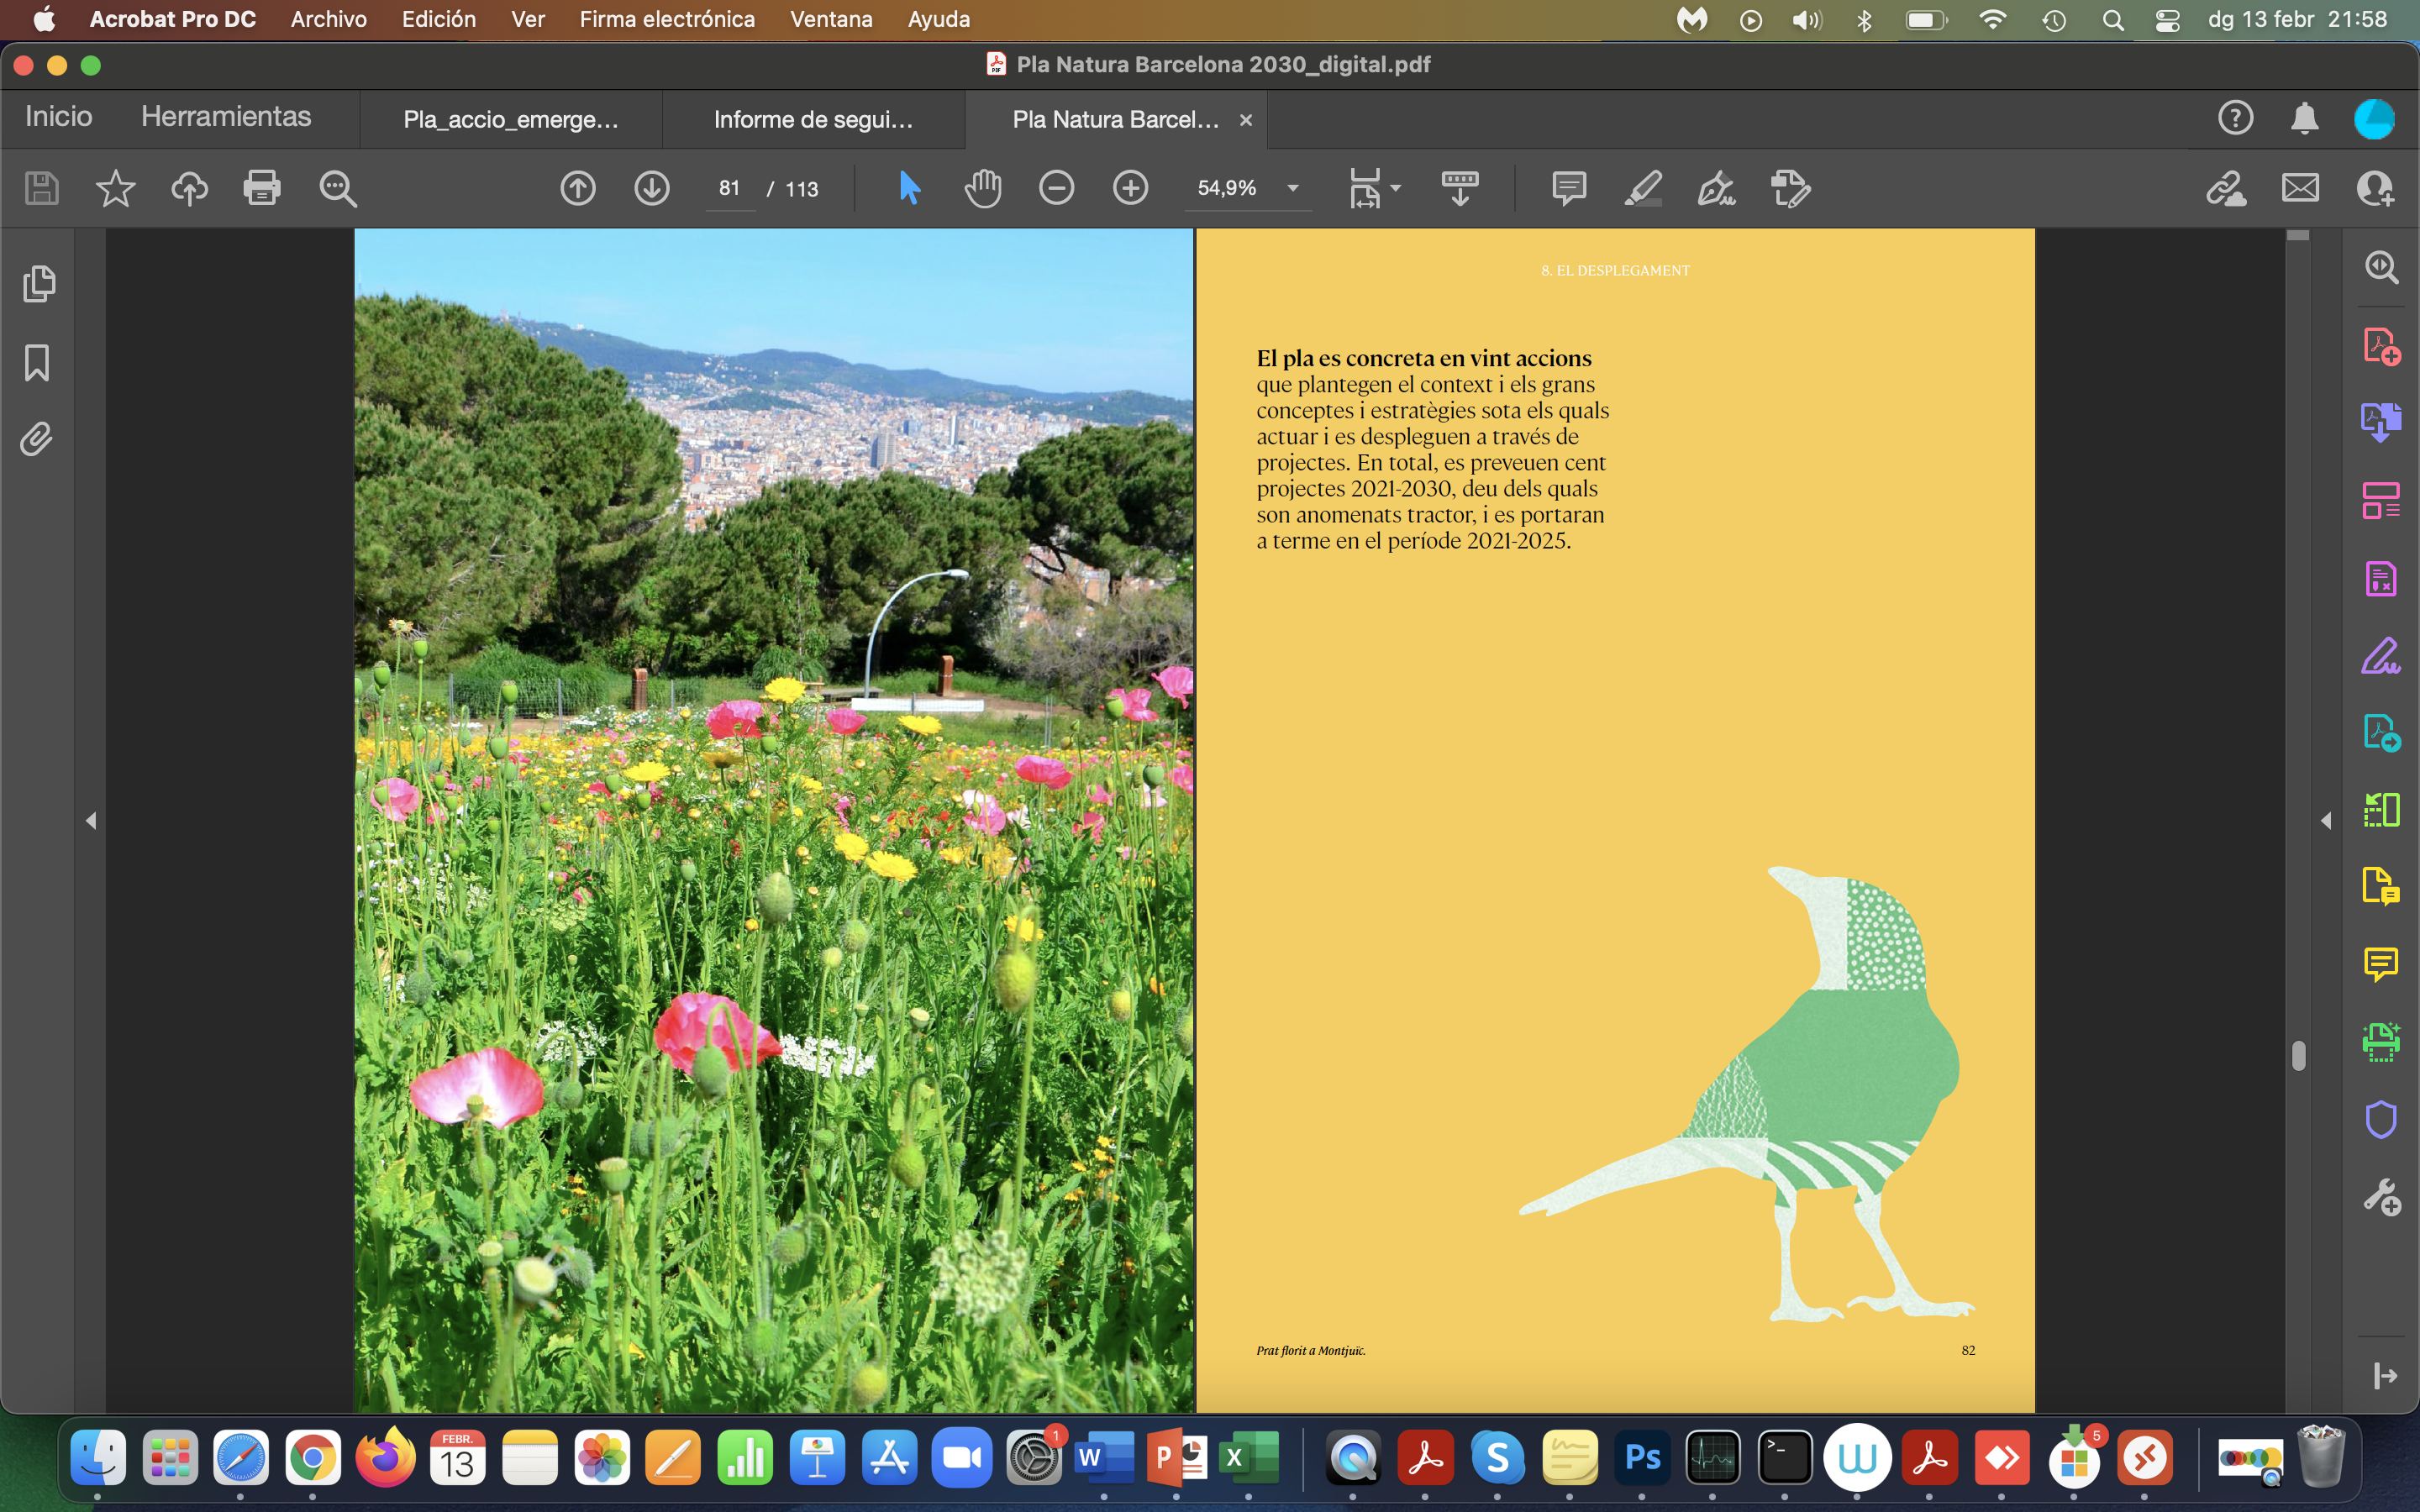2420x1512 pixels.
Task: Expand the left navigation pane arrow
Action: 91,821
